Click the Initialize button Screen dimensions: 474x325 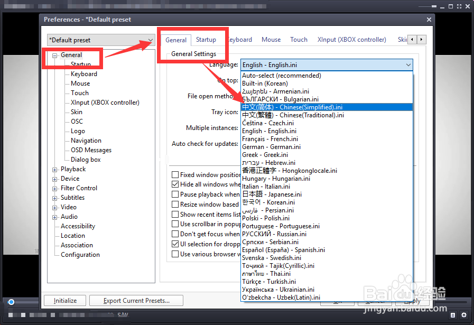65,301
